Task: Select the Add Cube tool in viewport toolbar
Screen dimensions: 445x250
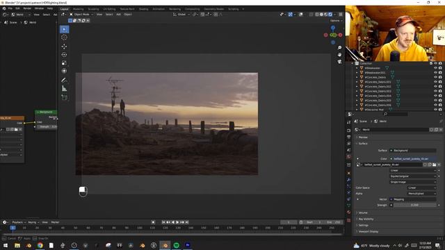Action: [x=65, y=97]
